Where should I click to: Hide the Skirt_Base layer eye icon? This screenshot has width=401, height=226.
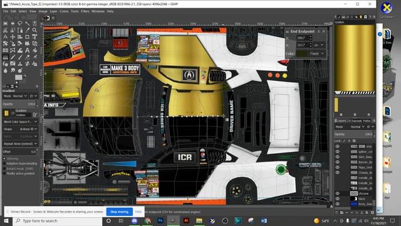(x=338, y=157)
